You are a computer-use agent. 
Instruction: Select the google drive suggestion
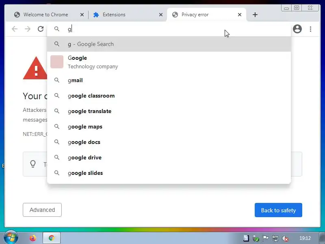click(169, 157)
